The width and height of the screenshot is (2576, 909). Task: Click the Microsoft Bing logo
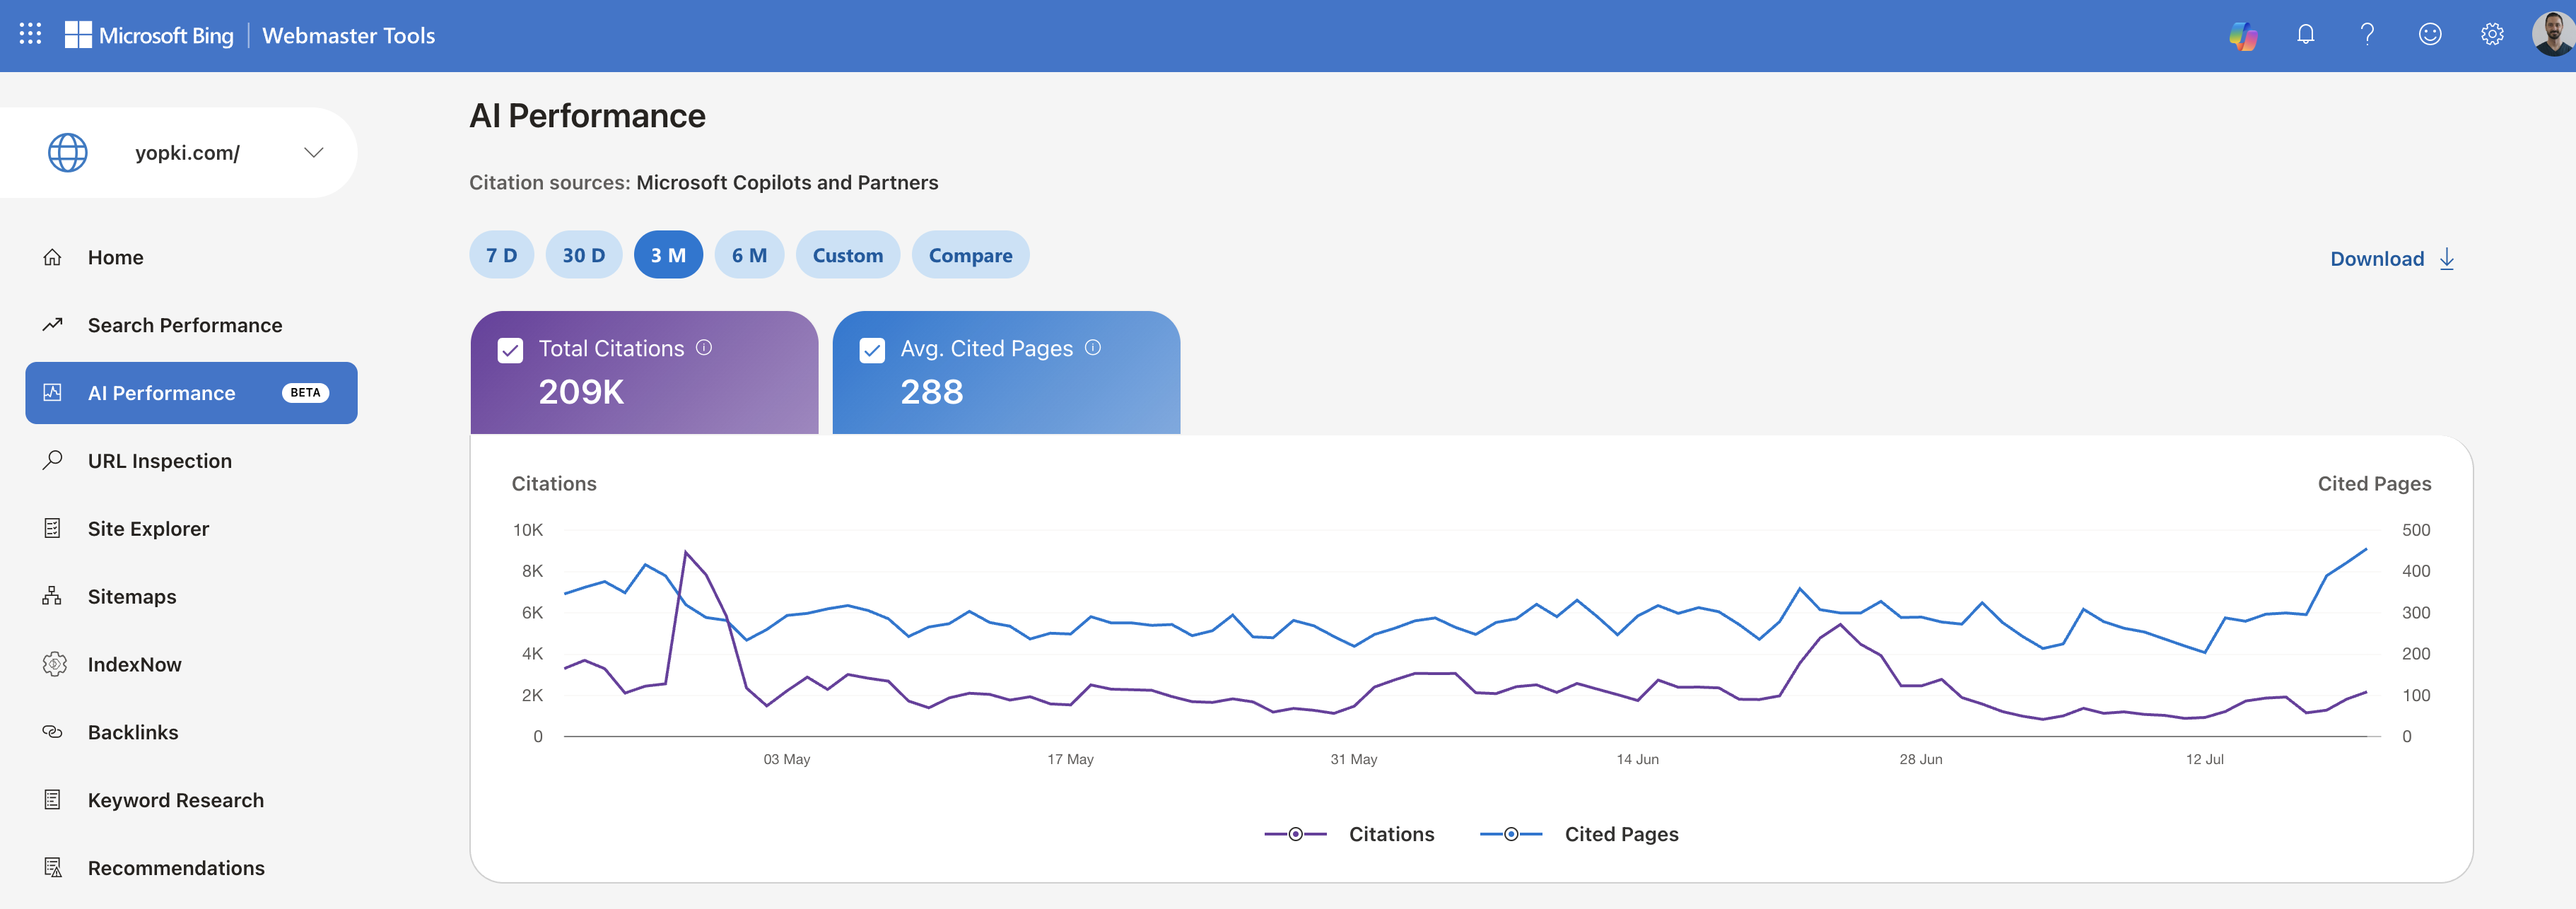[x=149, y=35]
